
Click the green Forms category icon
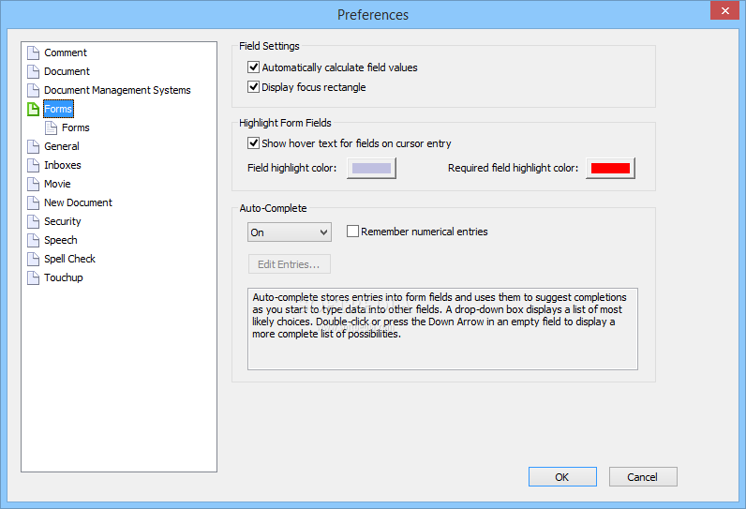click(x=34, y=109)
